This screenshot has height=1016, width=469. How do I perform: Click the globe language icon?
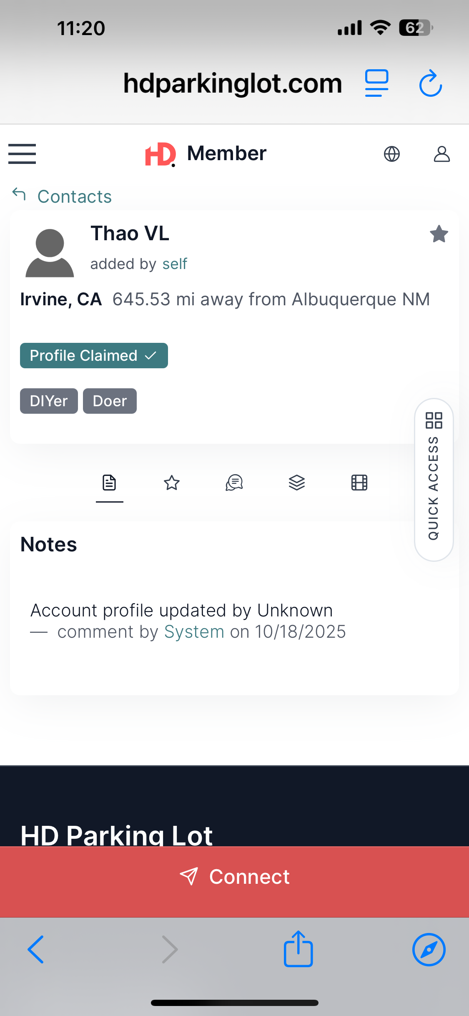coord(391,154)
